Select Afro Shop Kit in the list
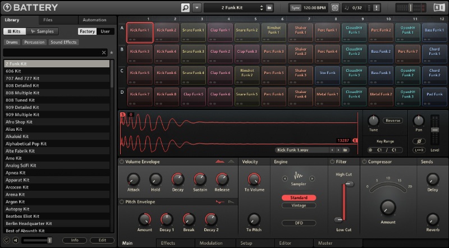The width and height of the screenshot is (449, 248). pyautogui.click(x=57, y=122)
